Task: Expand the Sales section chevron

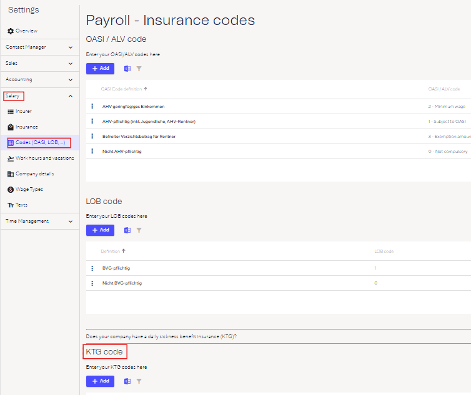Action: click(x=71, y=63)
